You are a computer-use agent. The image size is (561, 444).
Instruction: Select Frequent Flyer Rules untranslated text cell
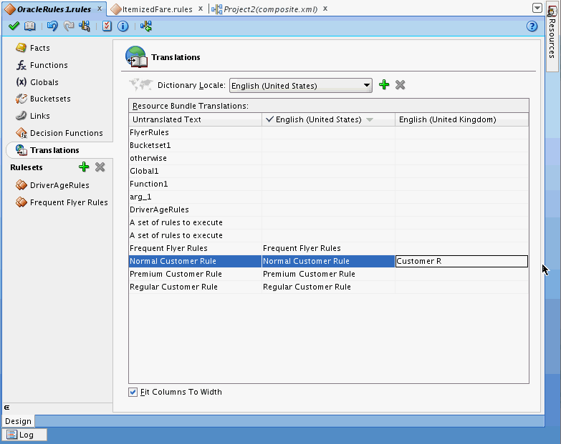click(x=196, y=248)
